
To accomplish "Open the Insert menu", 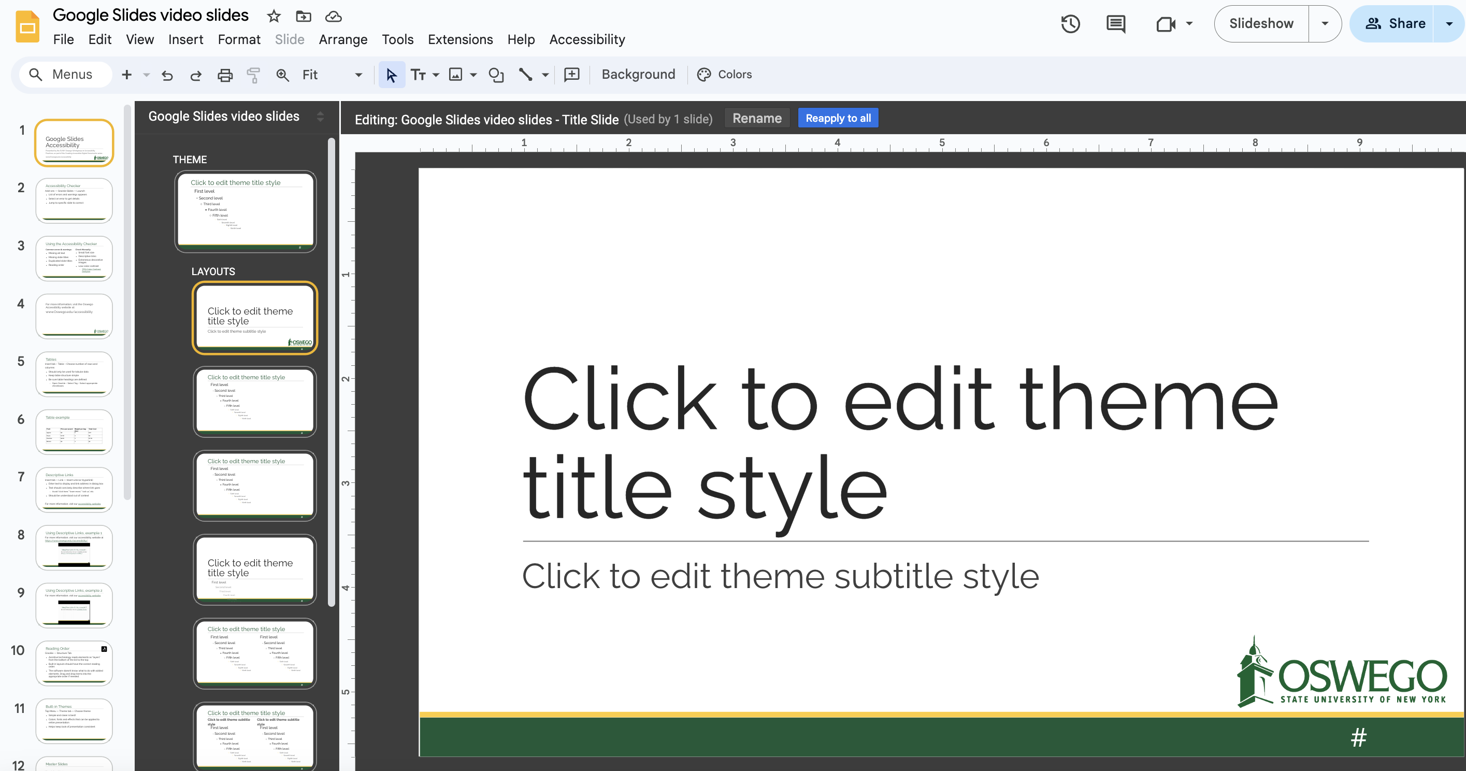I will (185, 39).
